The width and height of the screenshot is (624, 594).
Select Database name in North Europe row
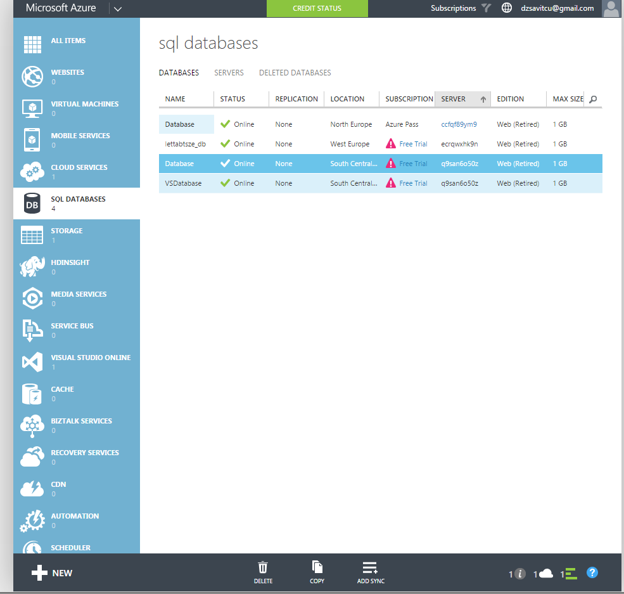[179, 124]
